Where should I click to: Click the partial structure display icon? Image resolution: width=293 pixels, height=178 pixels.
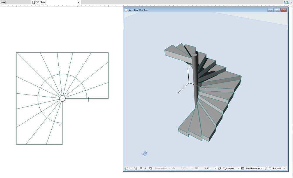pos(243,169)
